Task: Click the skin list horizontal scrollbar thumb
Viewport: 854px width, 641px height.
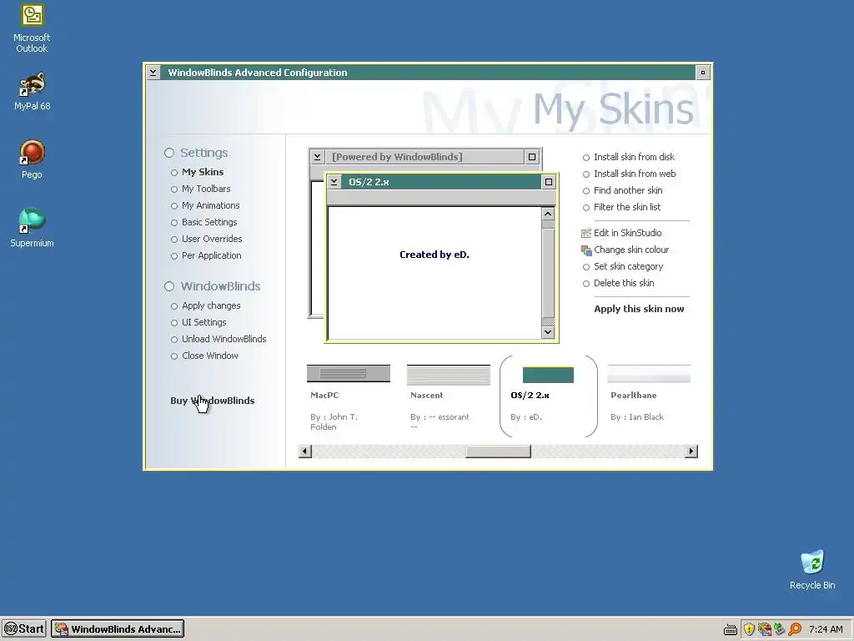Action: pos(498,452)
